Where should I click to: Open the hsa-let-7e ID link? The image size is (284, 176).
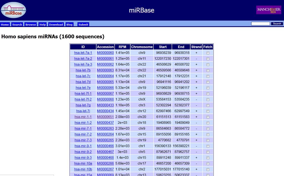coord(83,88)
